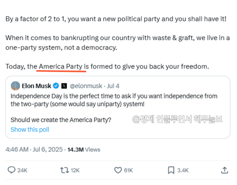Image resolution: width=237 pixels, height=185 pixels.
Task: Open quoted post via "Should we create the America Party?"
Action: click(61, 120)
